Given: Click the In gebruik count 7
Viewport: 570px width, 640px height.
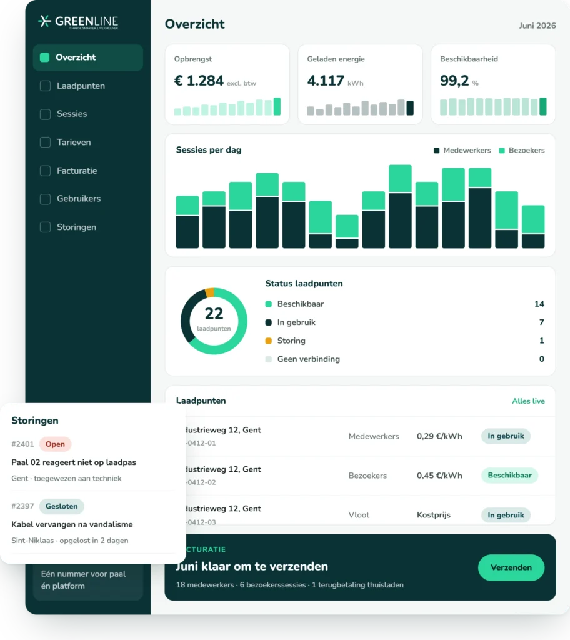Looking at the screenshot, I should pos(541,322).
